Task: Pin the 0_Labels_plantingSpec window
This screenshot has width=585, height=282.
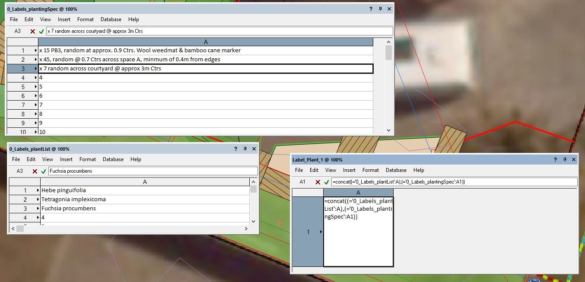Action: click(380, 9)
